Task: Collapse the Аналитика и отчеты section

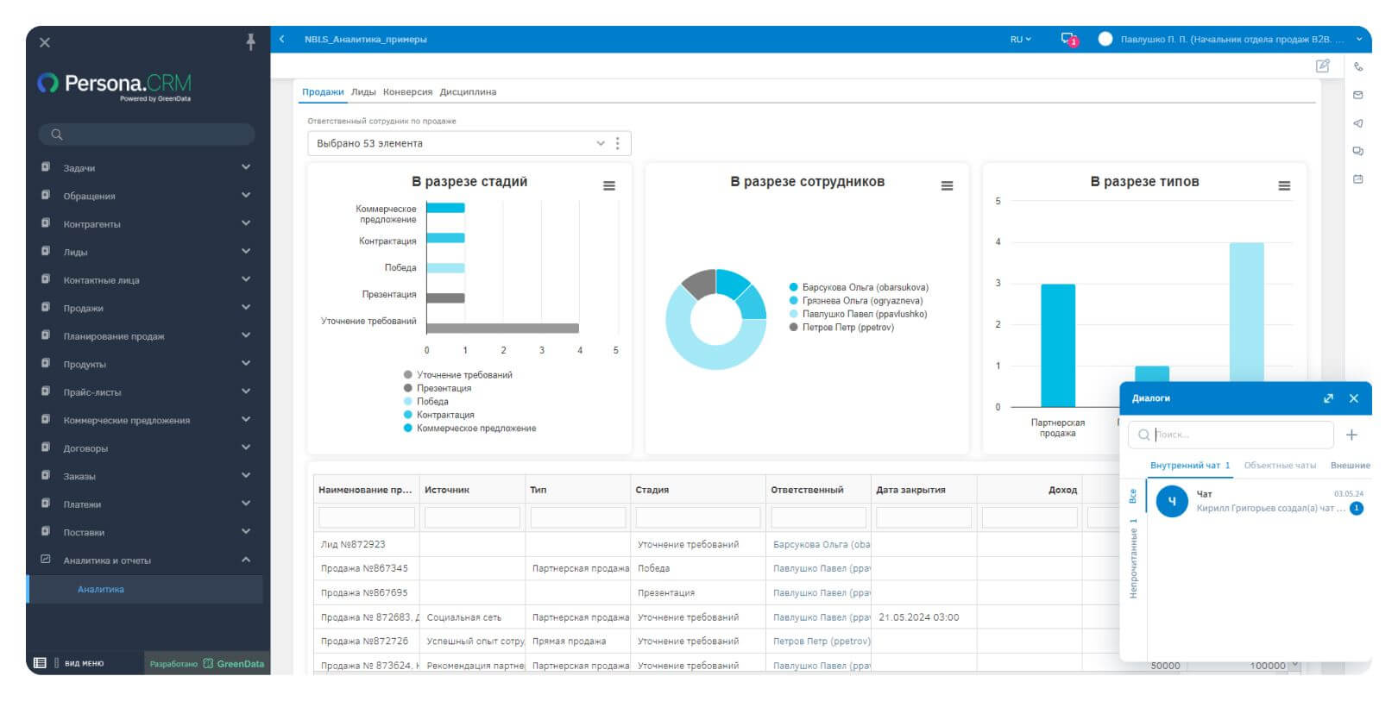Action: pos(246,560)
